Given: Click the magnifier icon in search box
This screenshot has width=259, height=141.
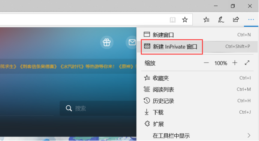Looking at the screenshot, I should pyautogui.click(x=69, y=108).
